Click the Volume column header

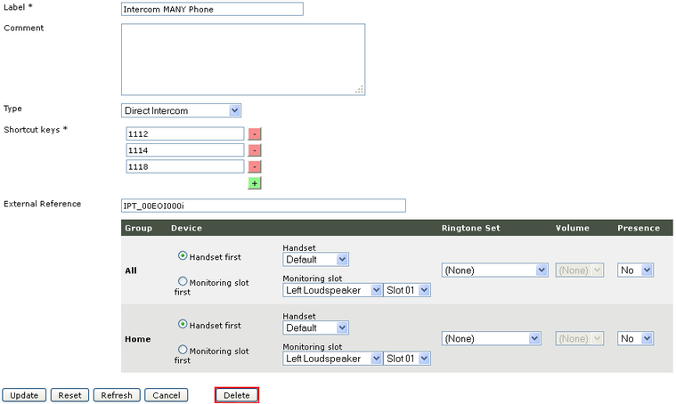tap(572, 229)
